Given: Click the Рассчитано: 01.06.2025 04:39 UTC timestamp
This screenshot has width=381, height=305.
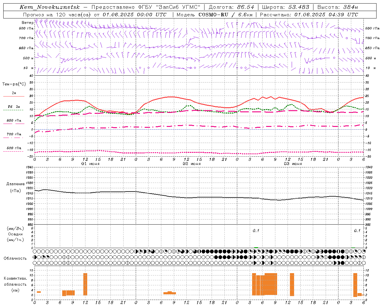Looking at the screenshot, I should [309, 15].
